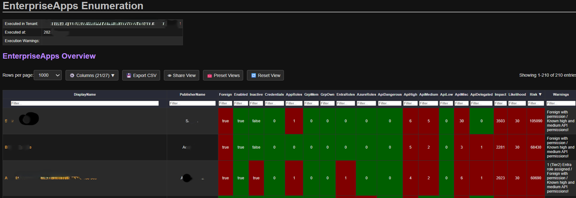Viewport: 576px width, 198px height.
Task: Focus the Warnings column filter field
Action: [560, 103]
